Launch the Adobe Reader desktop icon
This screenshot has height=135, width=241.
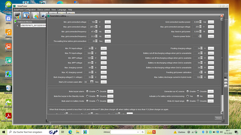point(8,116)
